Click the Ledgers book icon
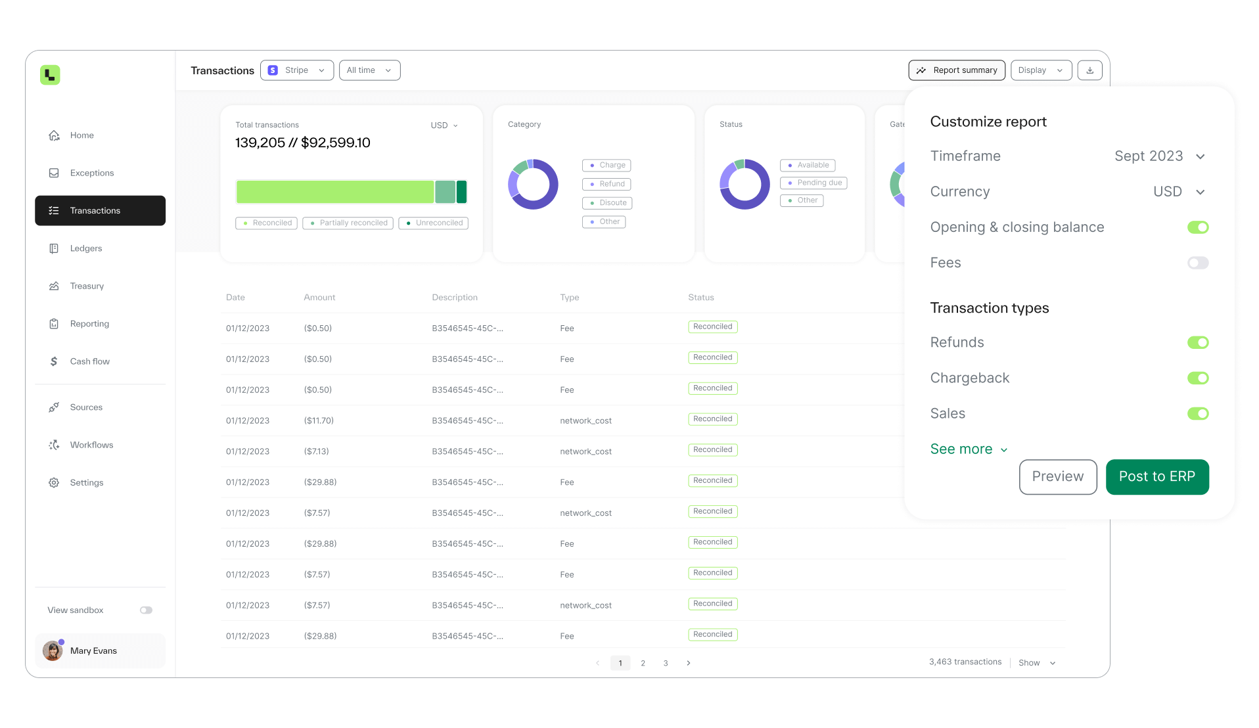1259x728 pixels. [54, 248]
